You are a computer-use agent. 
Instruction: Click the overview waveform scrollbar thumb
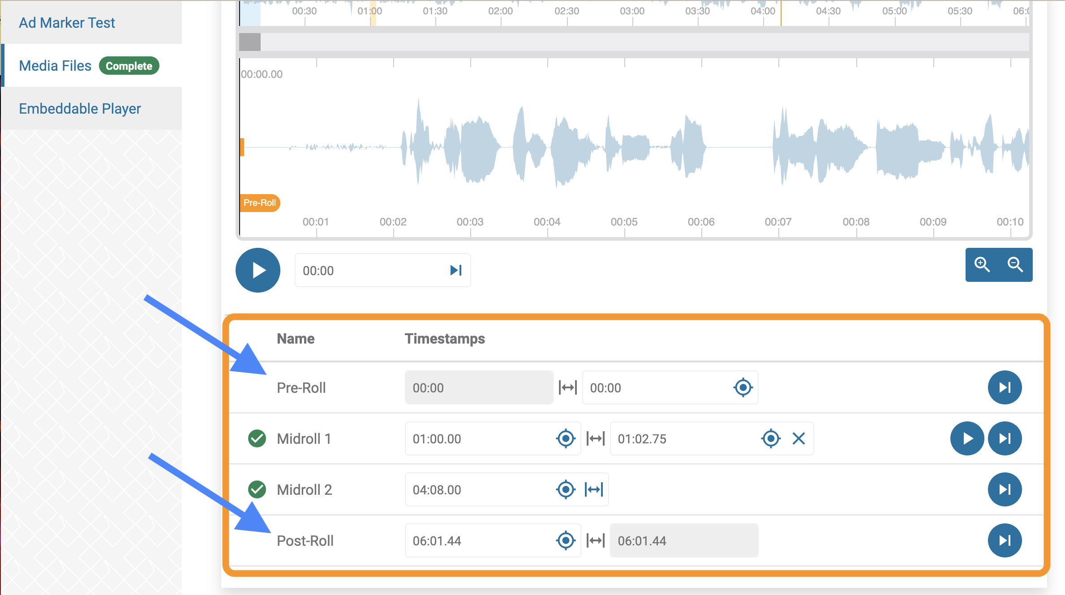click(x=250, y=42)
